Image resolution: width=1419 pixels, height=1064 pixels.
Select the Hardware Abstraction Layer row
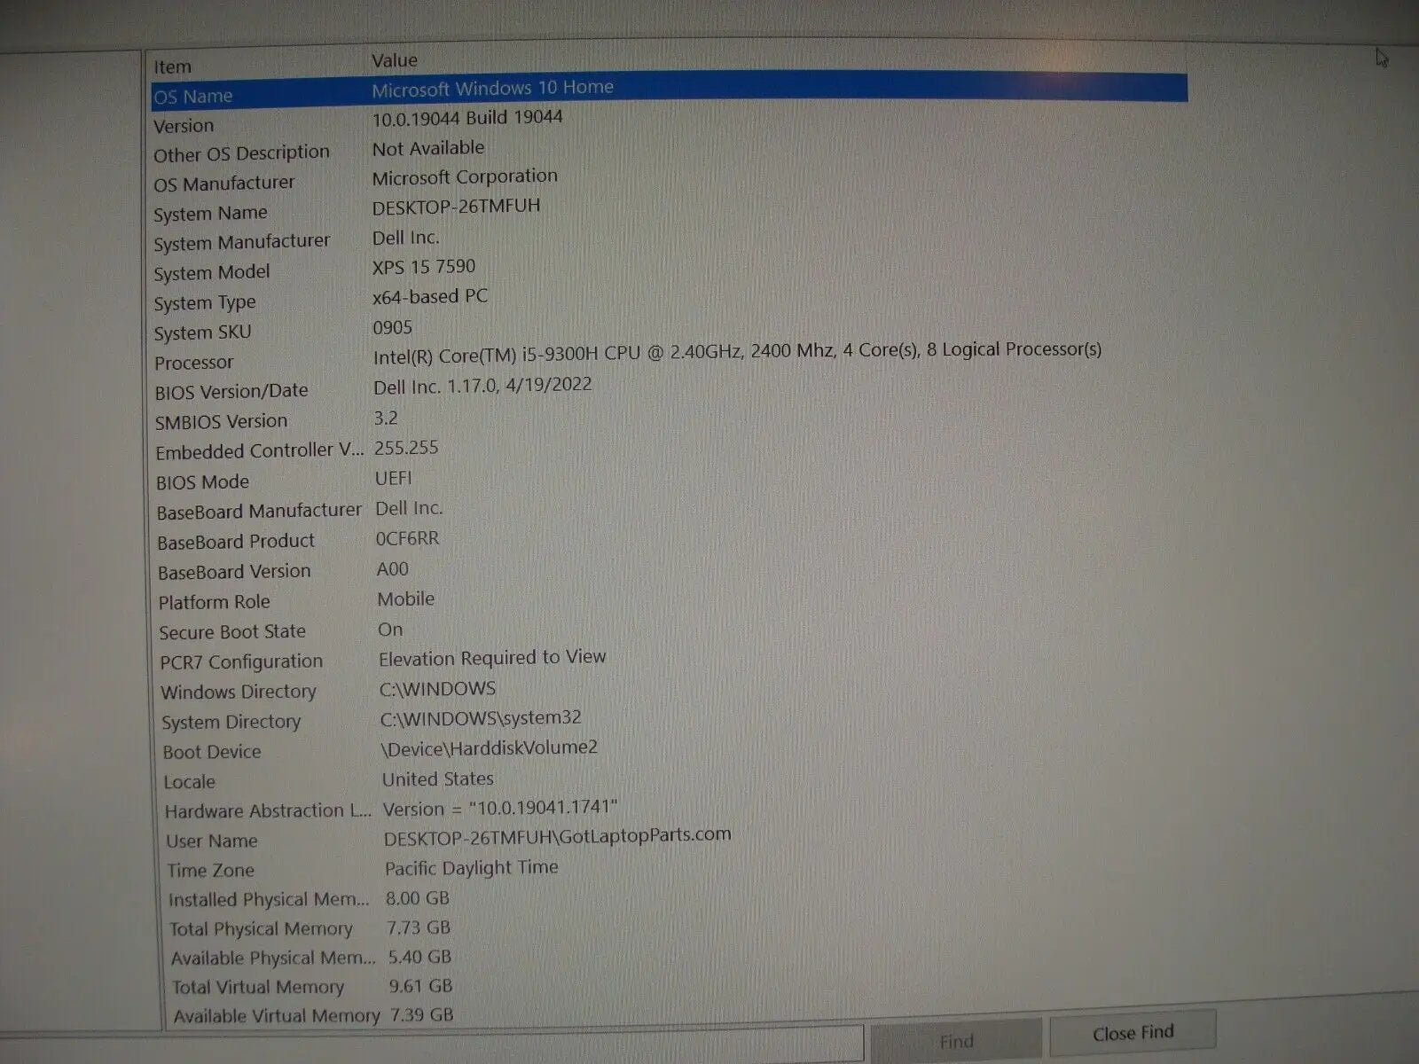(268, 811)
